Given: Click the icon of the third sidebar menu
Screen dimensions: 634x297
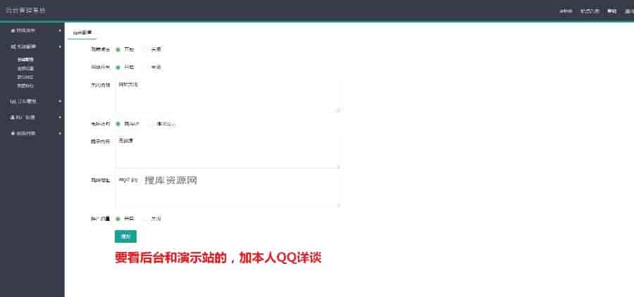Looking at the screenshot, I should tap(13, 101).
